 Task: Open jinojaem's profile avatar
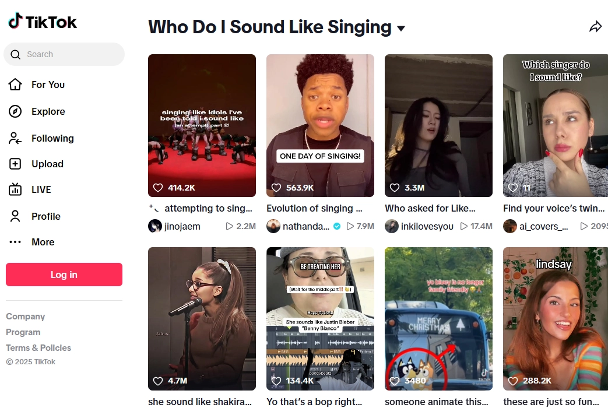click(155, 226)
